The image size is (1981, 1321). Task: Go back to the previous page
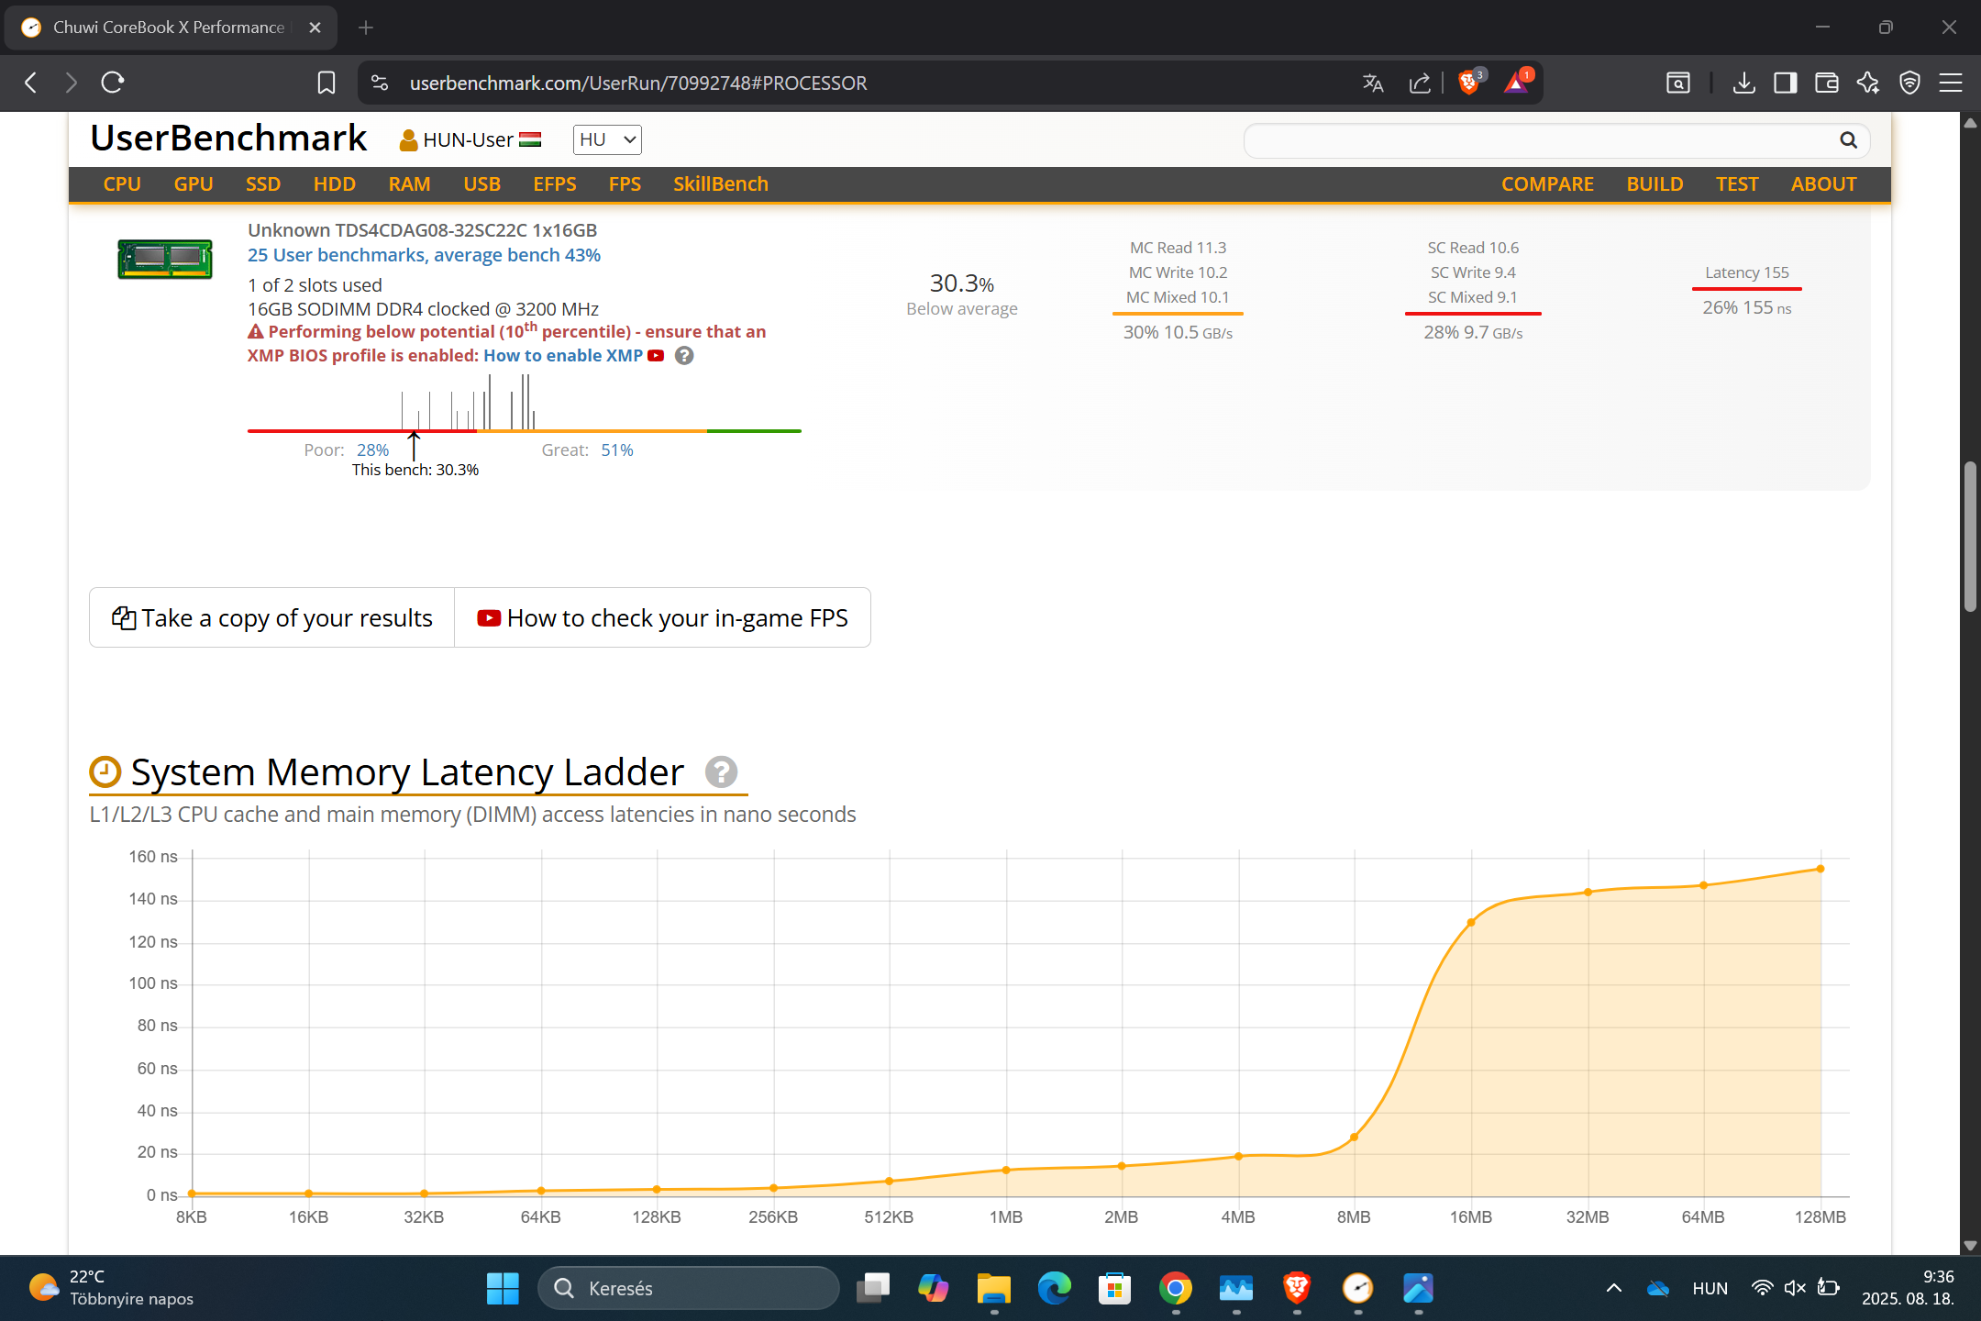(31, 83)
